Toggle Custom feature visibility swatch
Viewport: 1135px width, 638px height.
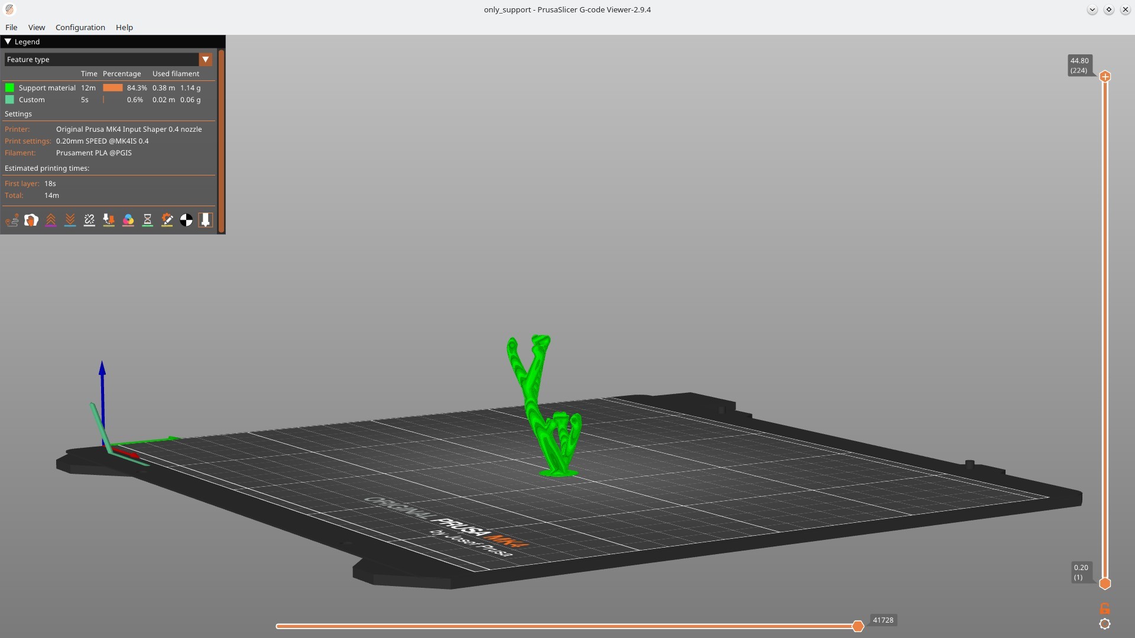[9, 100]
